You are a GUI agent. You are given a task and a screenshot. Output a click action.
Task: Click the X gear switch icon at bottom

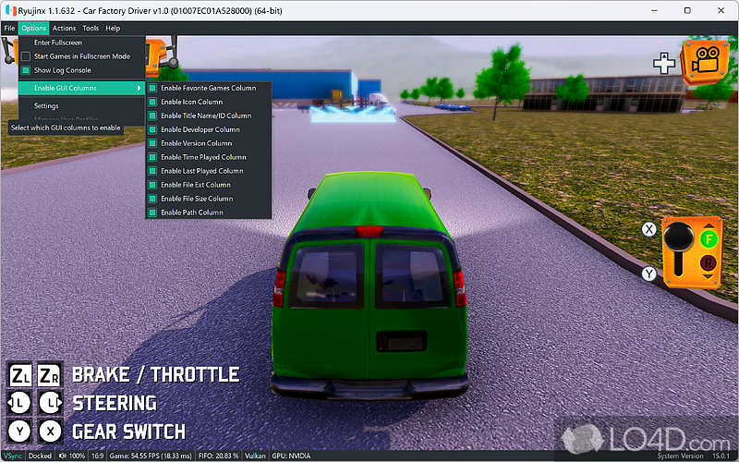coord(50,432)
